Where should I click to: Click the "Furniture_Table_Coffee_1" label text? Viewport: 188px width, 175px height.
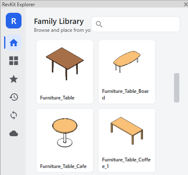126,163
